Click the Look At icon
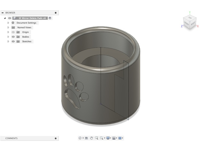The width and height of the screenshot is (201, 151). (86, 138)
